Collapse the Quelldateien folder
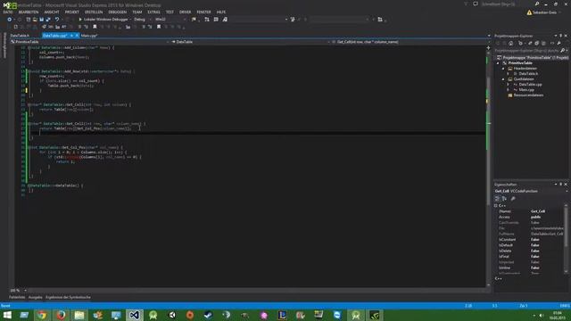The image size is (571, 321). [x=503, y=79]
